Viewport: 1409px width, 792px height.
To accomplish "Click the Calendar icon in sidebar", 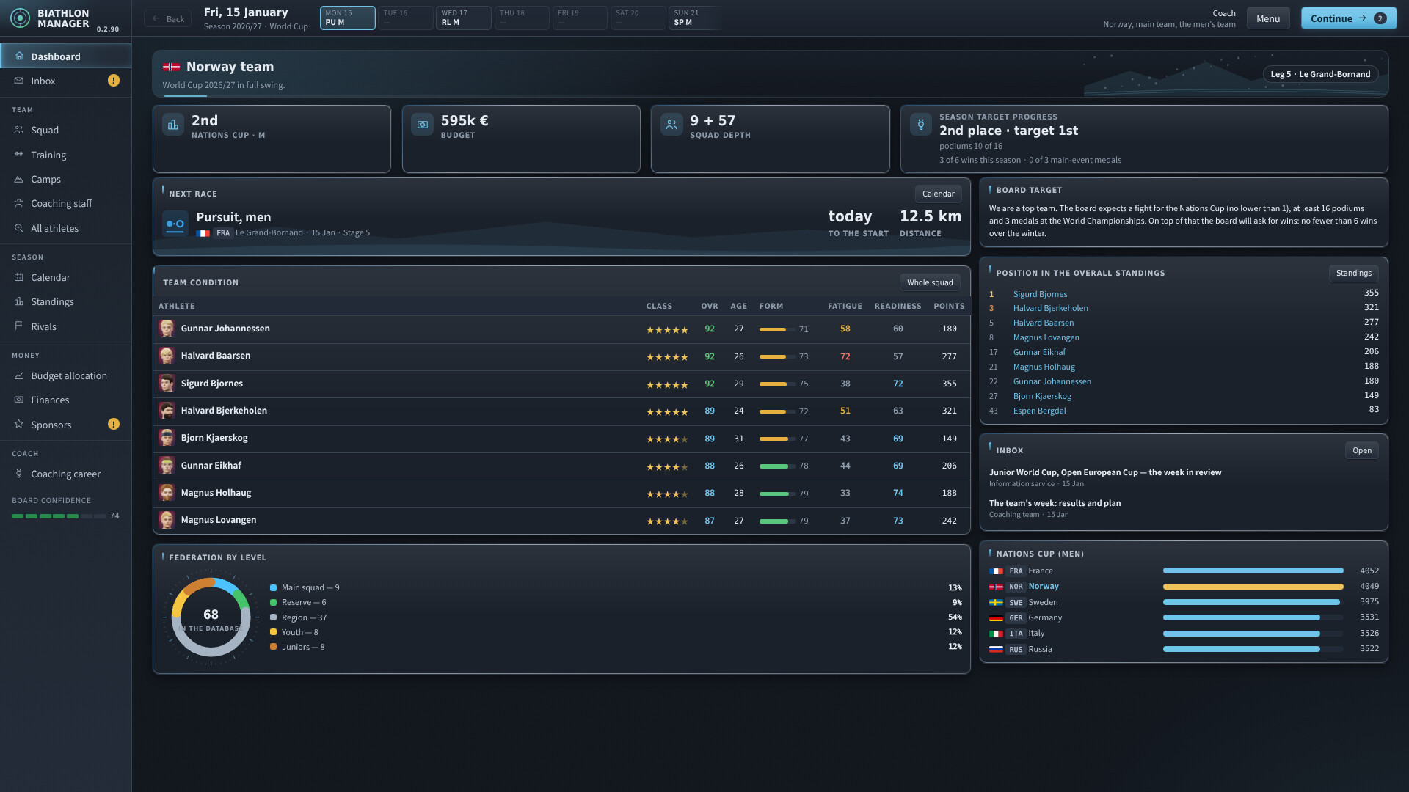I will tap(19, 277).
